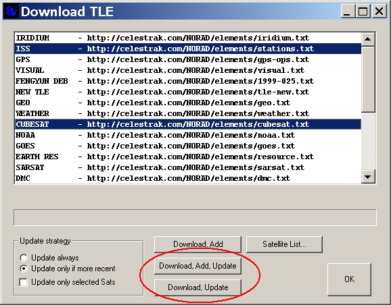Screen dimensions: 391x305
Task: Pick the GPS gps-ops.txt row
Action: coord(188,59)
